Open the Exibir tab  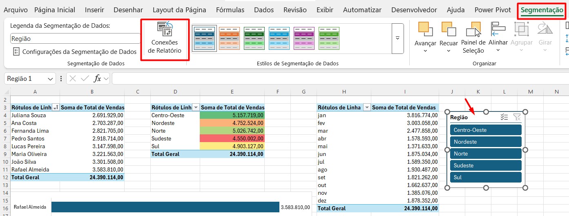(x=325, y=10)
